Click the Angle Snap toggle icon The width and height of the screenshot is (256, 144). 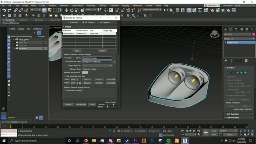[122, 10]
